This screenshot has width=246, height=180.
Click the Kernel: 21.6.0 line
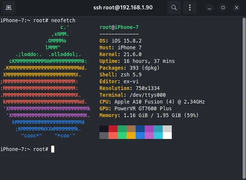[x=121, y=54]
